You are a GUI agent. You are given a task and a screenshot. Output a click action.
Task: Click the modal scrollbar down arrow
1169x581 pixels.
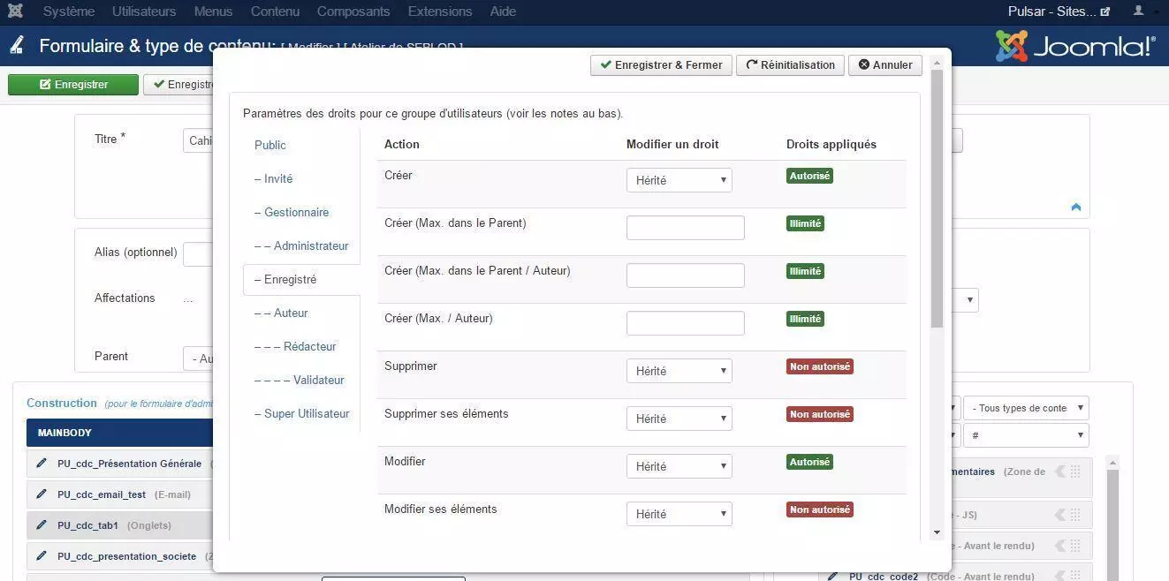coord(937,532)
